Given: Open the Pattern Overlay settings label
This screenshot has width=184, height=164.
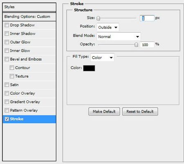Looking at the screenshot, I should (x=24, y=111).
